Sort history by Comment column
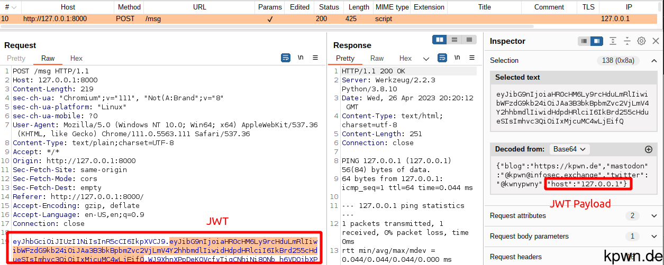The image size is (664, 265). [x=549, y=7]
